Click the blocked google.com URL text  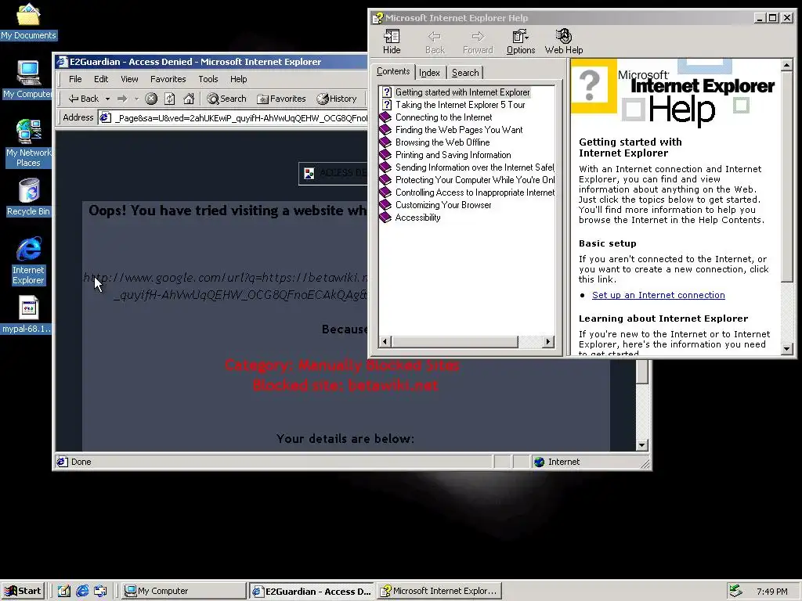pyautogui.click(x=226, y=286)
